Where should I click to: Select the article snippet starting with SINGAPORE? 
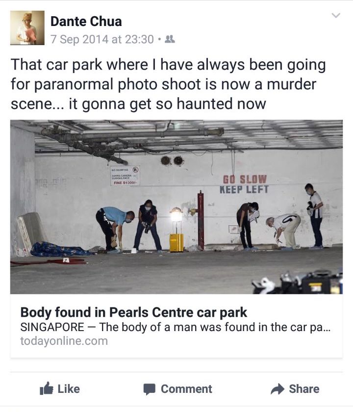tap(175, 327)
